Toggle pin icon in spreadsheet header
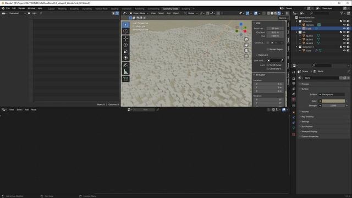This screenshot has height=198, width=352. point(41,13)
